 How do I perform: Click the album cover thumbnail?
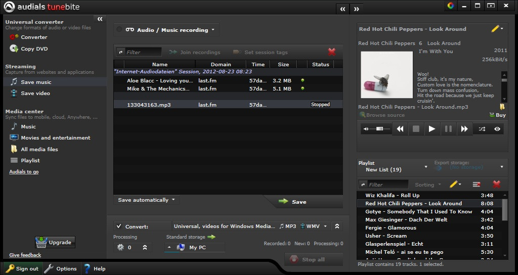[x=386, y=75]
